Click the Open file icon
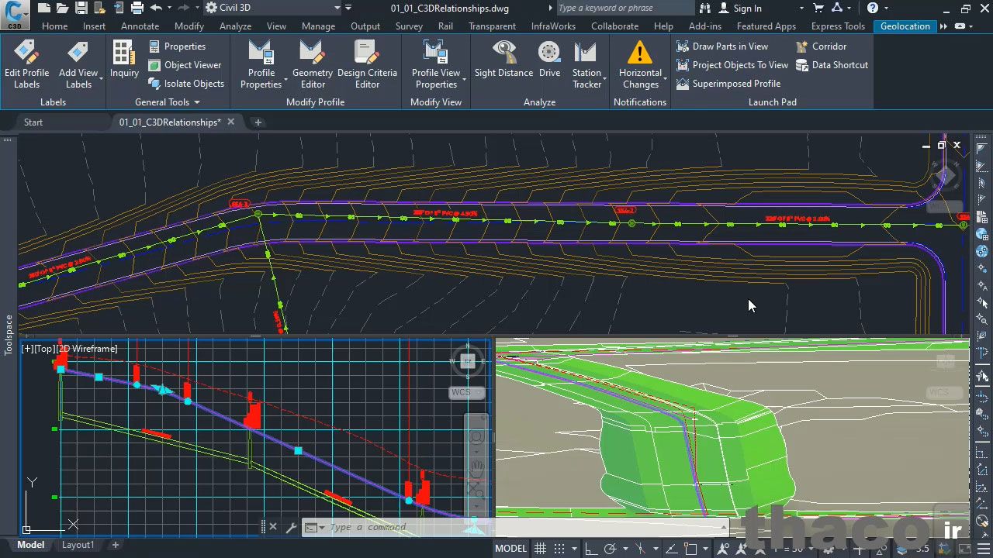Screen dimensions: 993x558 (62, 8)
